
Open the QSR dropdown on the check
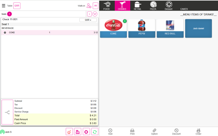88,20
